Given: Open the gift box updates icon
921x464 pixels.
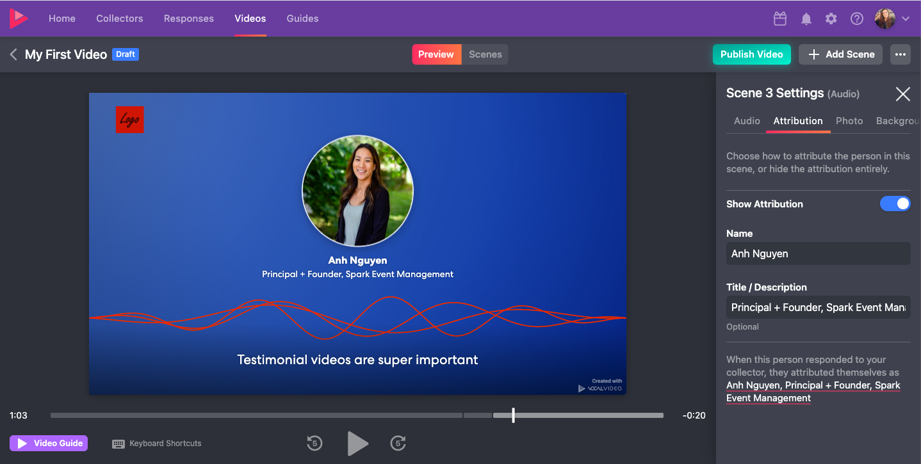Looking at the screenshot, I should (x=780, y=19).
